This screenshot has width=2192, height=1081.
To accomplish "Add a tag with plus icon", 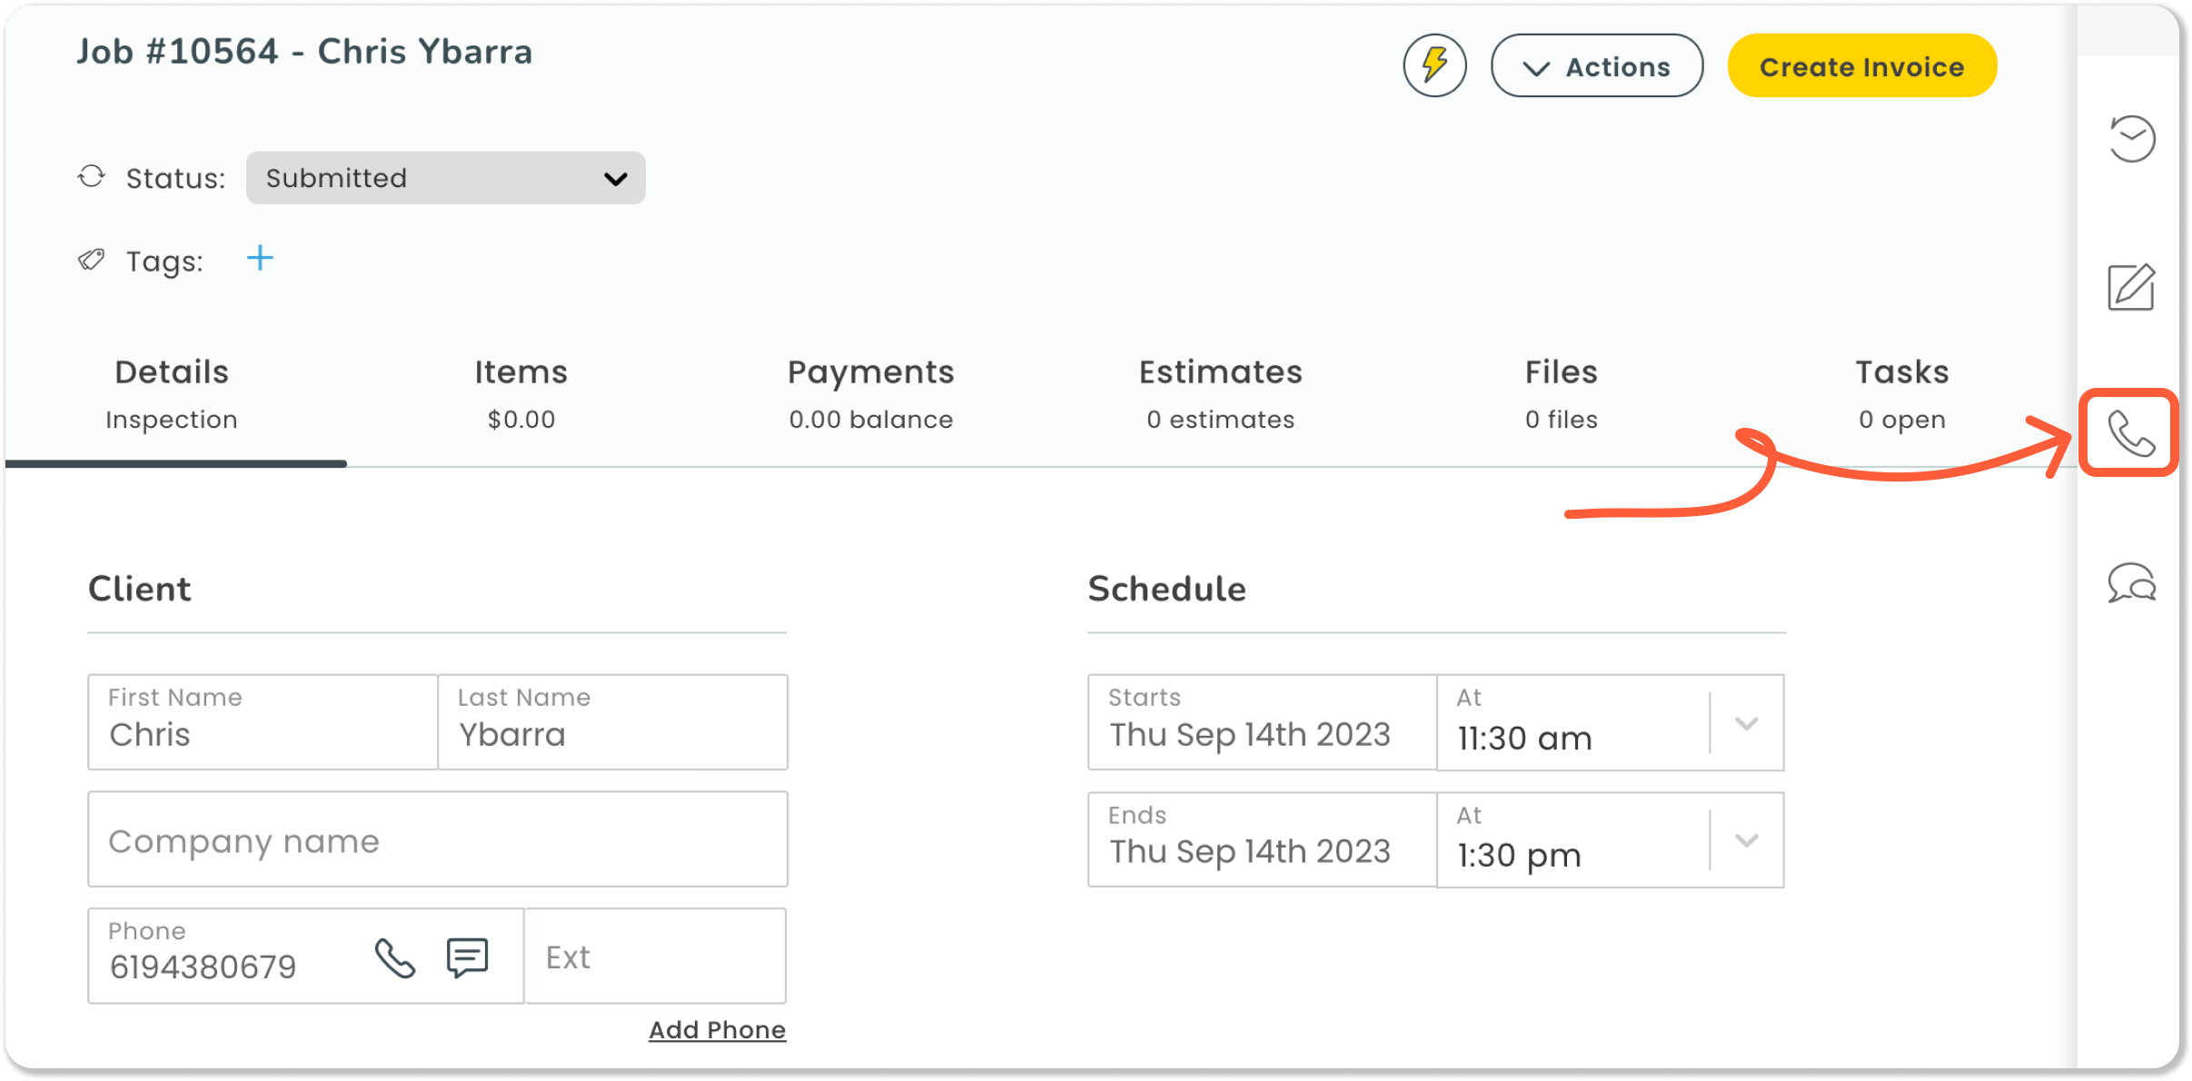I will (x=260, y=259).
